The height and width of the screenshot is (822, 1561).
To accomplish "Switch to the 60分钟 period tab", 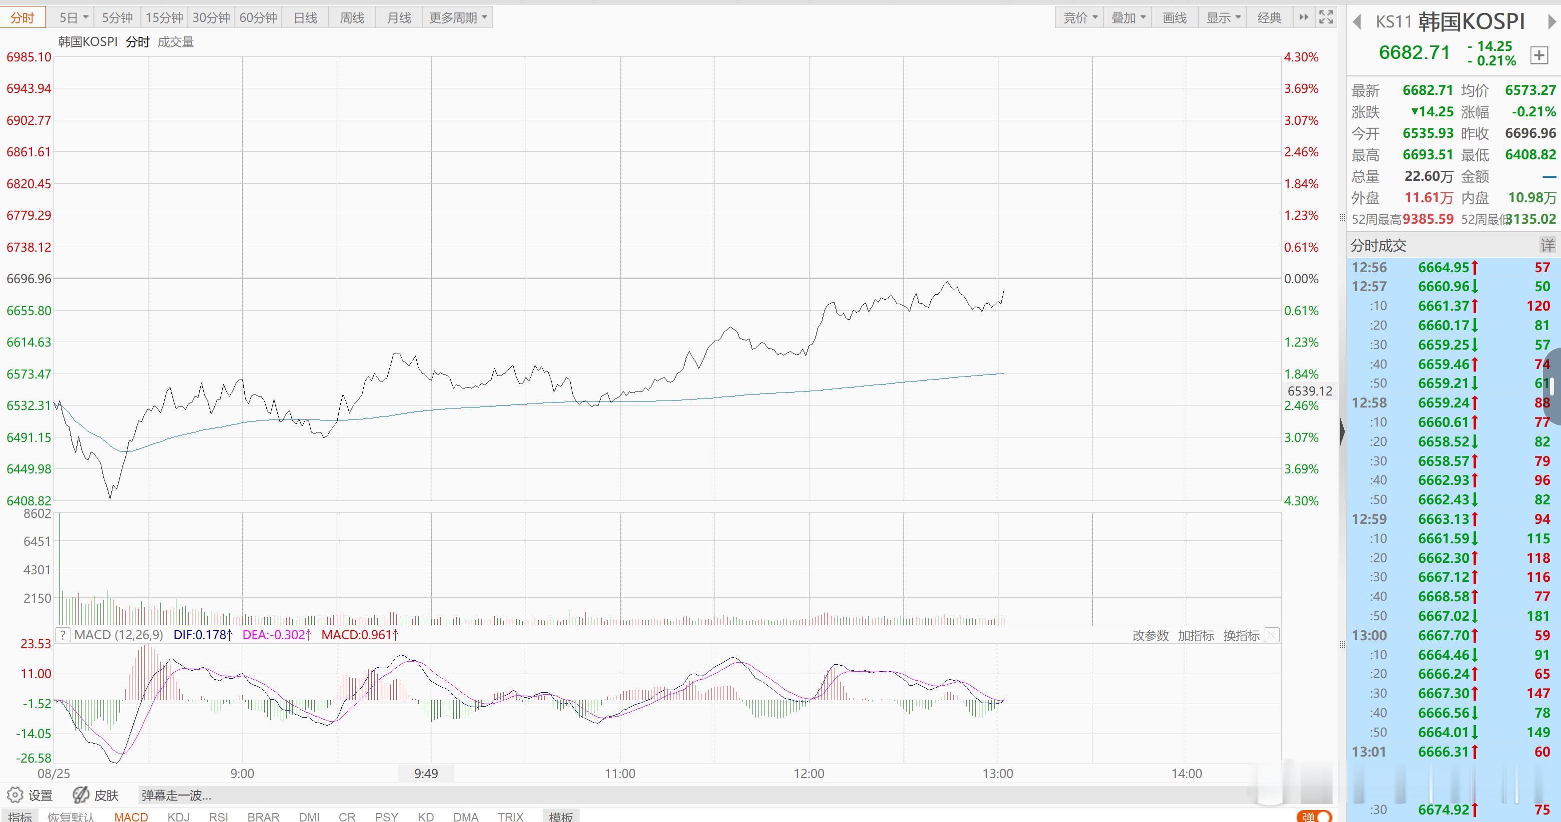I will (258, 17).
